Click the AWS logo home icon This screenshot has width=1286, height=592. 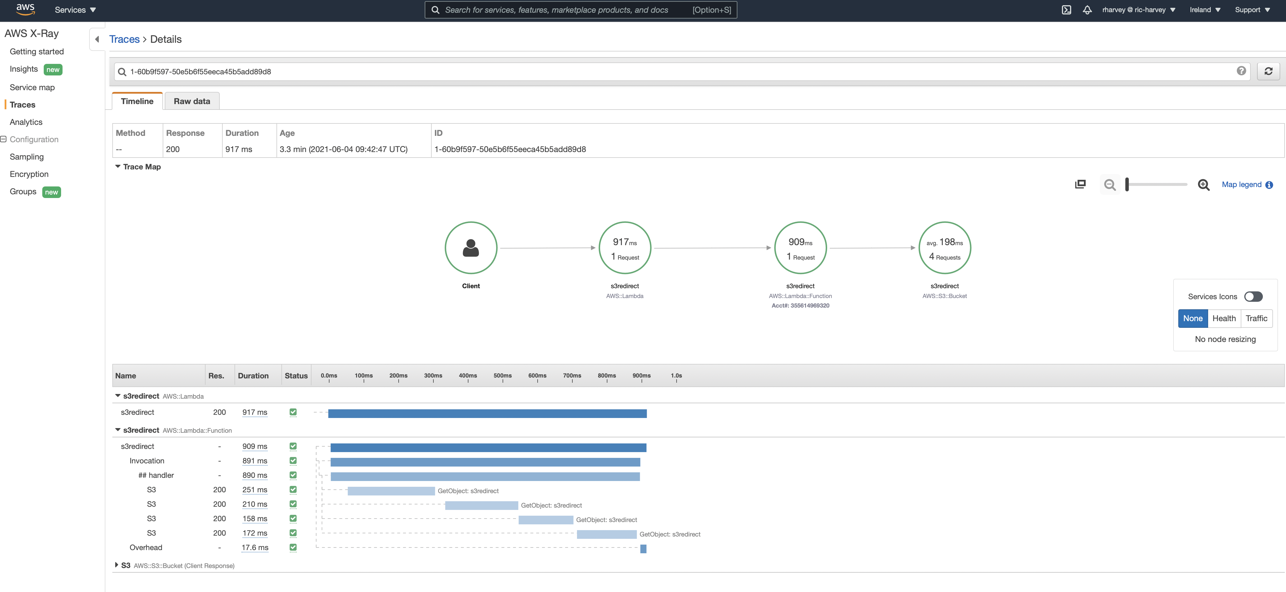(25, 9)
